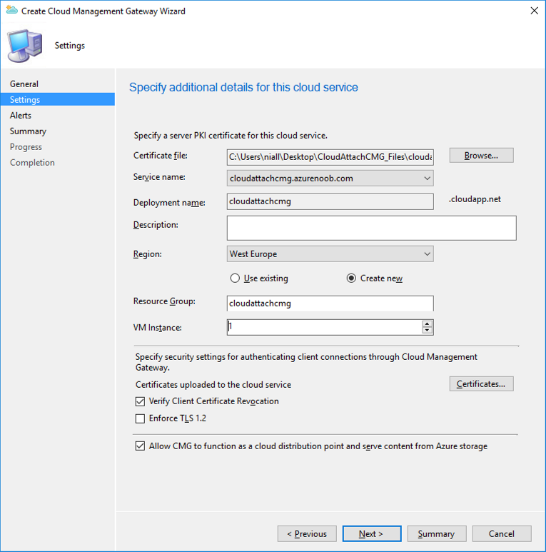Click the heading Specify additional details for this cloud service
Image resolution: width=546 pixels, height=552 pixels.
(x=243, y=87)
